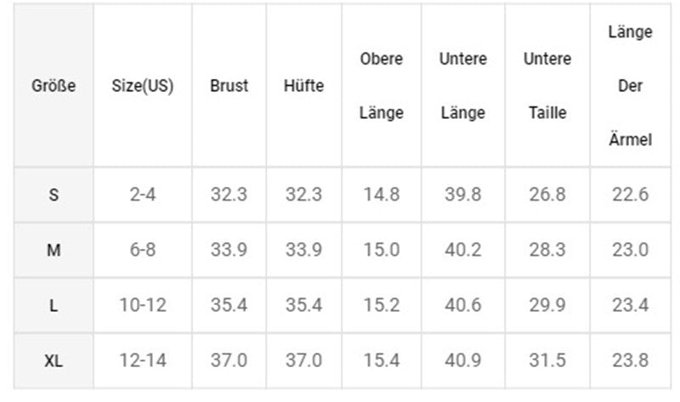Screen dimensions: 680x402
Task: Click the 2-4 US size cell
Action: 143,195
